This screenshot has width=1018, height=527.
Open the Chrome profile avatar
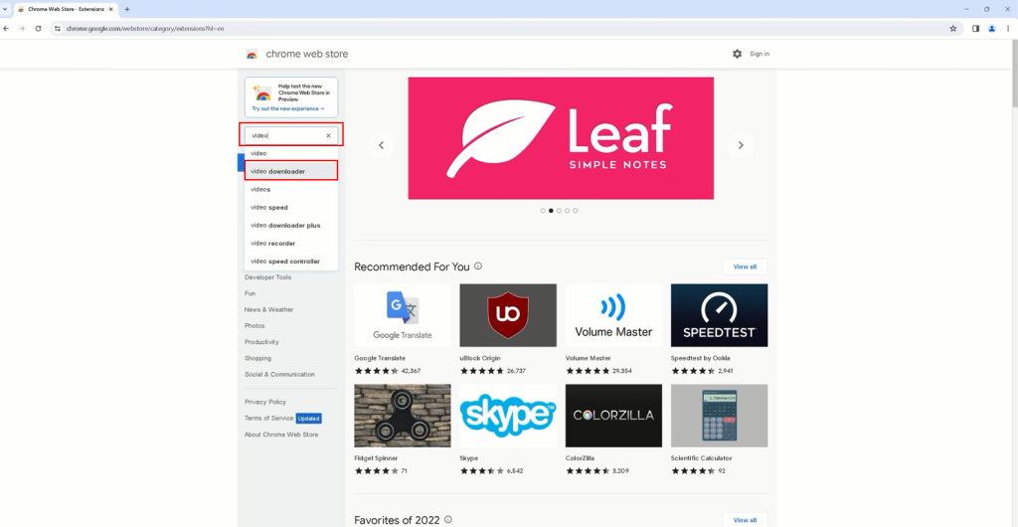pos(991,28)
